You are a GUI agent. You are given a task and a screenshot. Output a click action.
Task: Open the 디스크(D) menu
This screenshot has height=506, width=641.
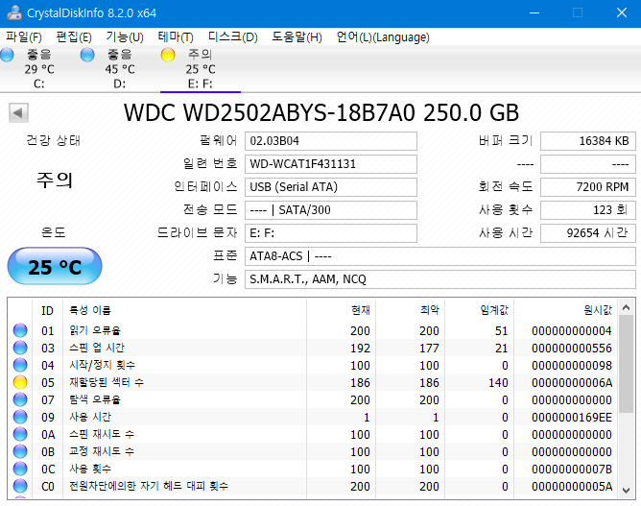[232, 37]
